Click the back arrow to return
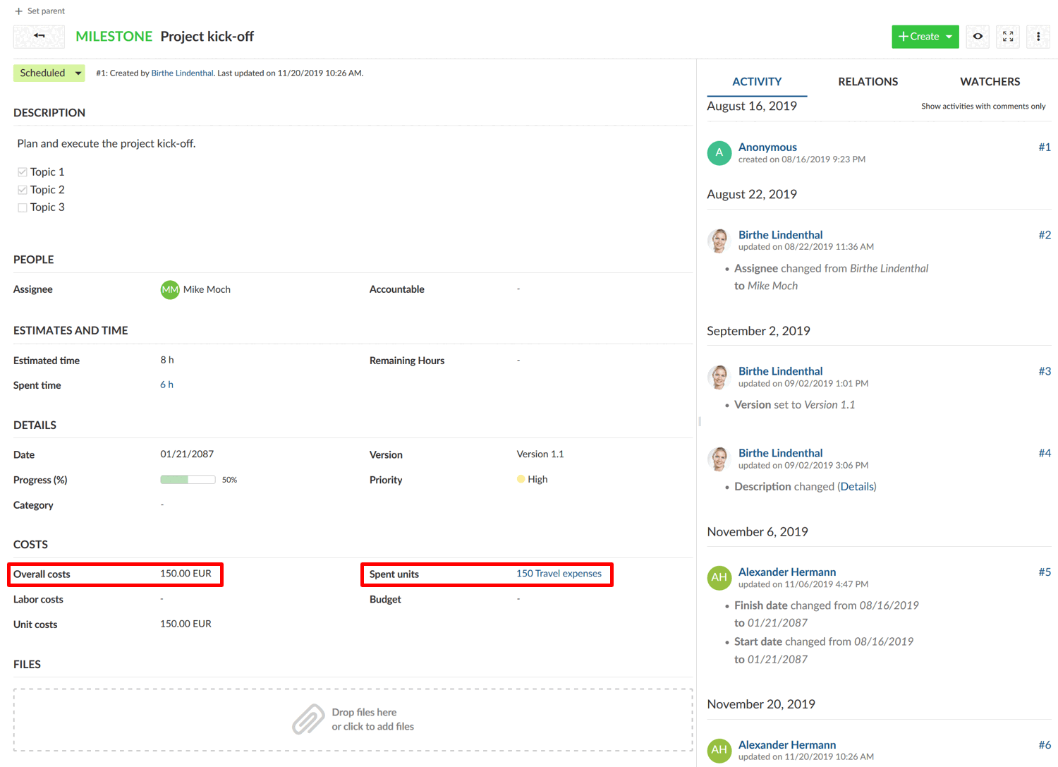This screenshot has width=1058, height=767. (x=39, y=36)
